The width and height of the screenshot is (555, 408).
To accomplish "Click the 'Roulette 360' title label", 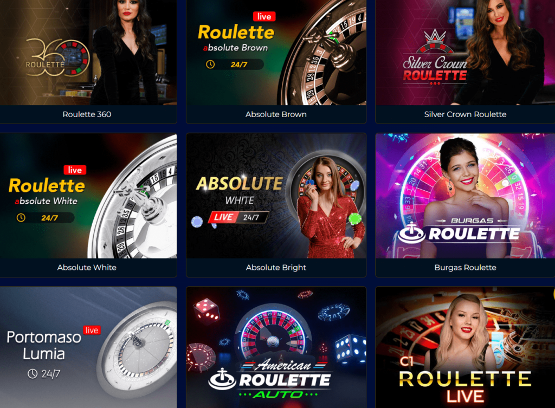I will click(x=87, y=114).
